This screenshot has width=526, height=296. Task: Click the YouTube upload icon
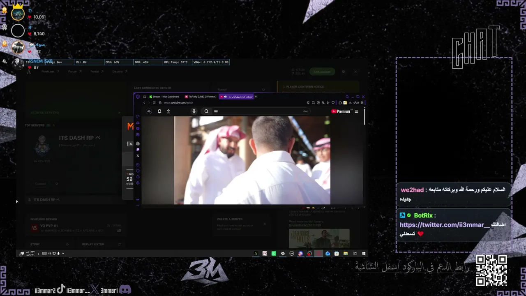point(168,111)
